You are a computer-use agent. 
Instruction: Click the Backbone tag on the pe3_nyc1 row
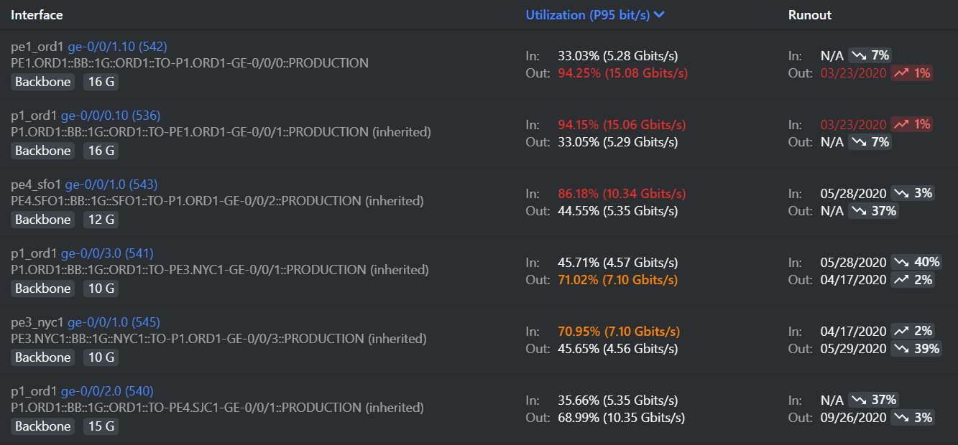(43, 357)
